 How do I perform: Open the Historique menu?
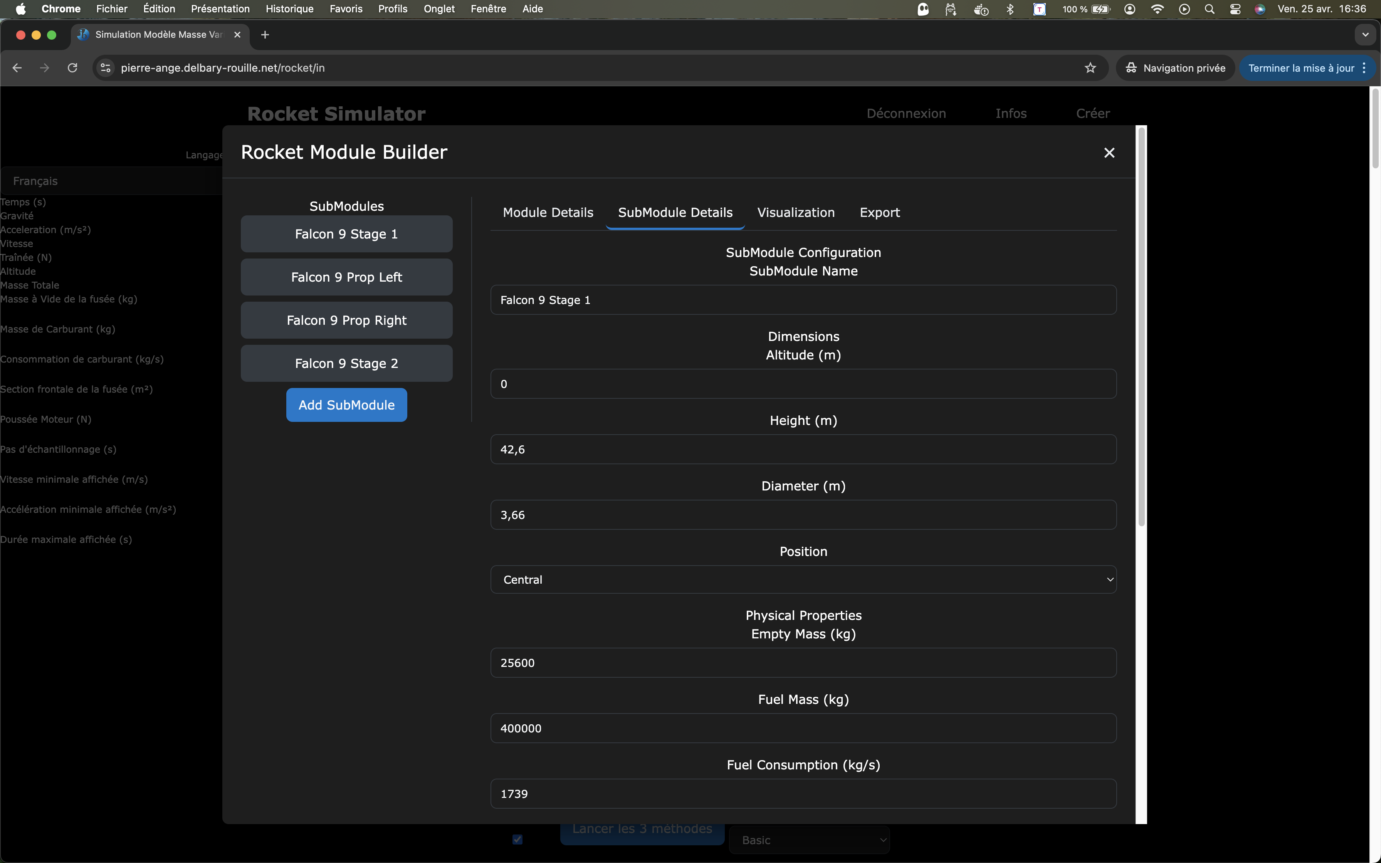point(289,8)
